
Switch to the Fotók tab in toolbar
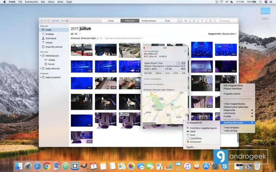click(x=111, y=21)
